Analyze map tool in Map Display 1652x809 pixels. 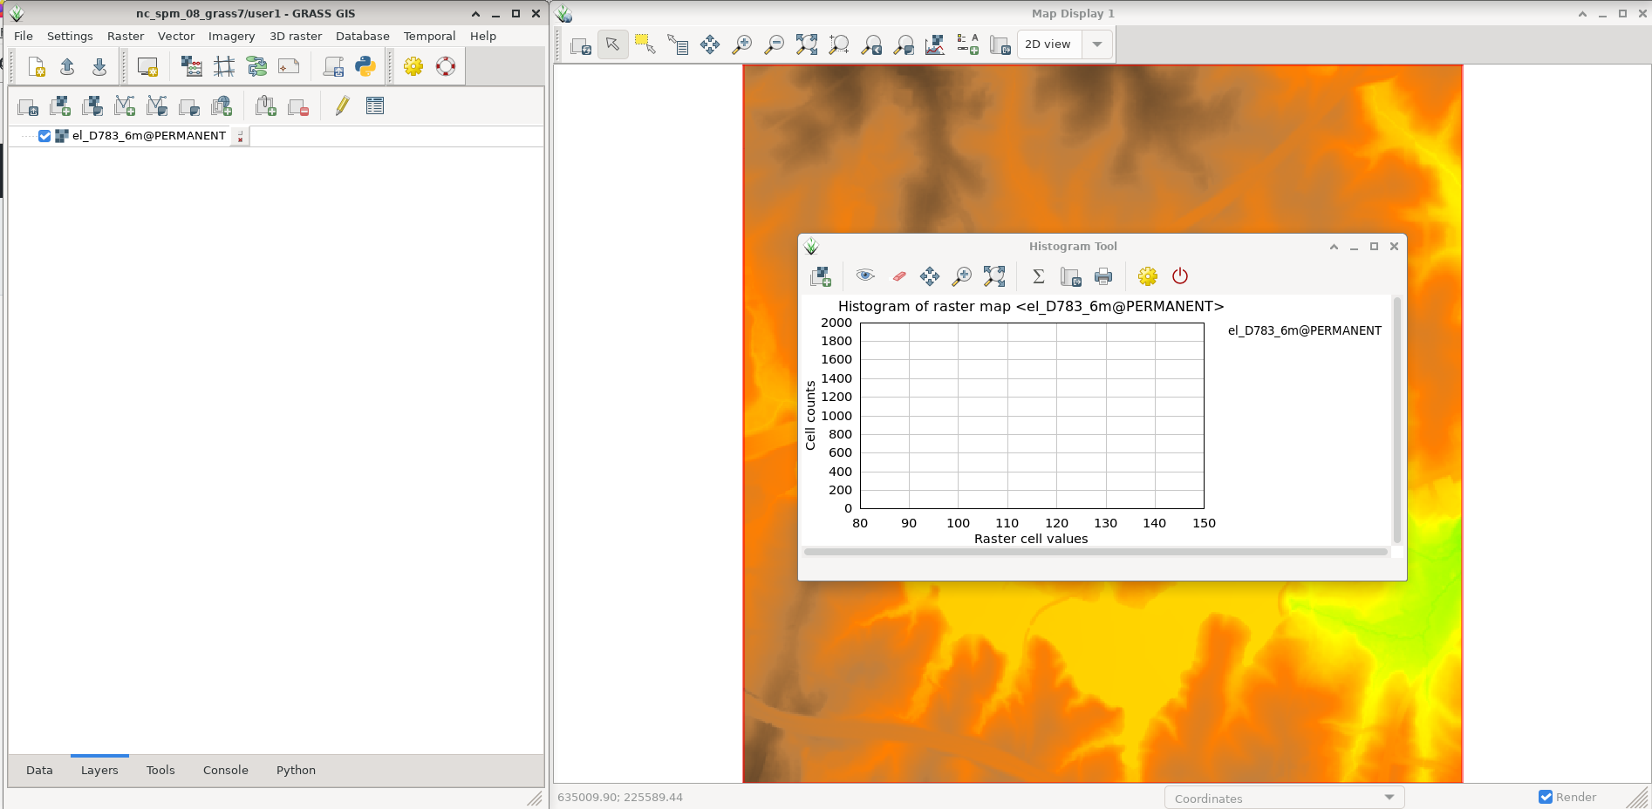click(935, 44)
